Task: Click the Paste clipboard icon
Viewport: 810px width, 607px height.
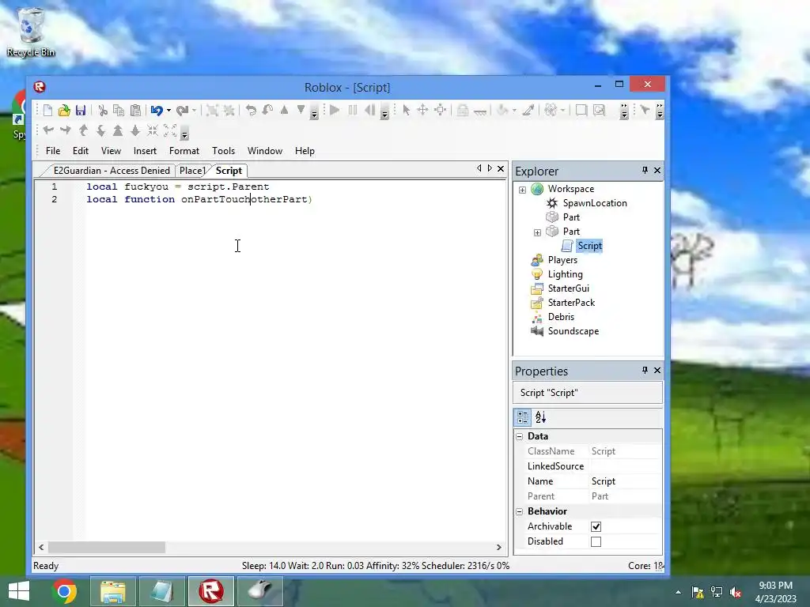Action: click(135, 110)
